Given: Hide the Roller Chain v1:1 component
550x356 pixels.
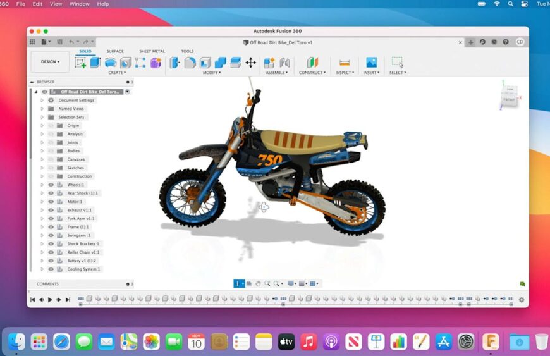Looking at the screenshot, I should (x=51, y=252).
